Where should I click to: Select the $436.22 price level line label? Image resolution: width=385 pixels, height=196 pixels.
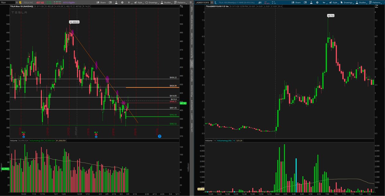[x=174, y=77]
